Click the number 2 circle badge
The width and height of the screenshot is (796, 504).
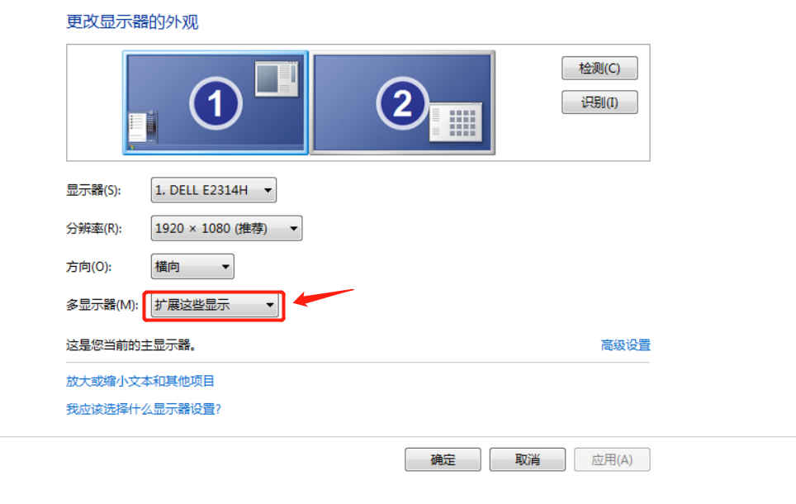pyautogui.click(x=403, y=103)
